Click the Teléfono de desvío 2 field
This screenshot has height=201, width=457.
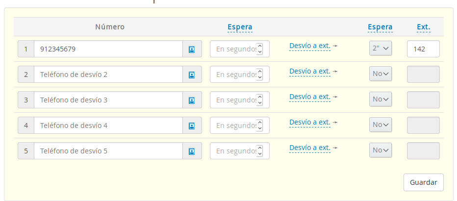pos(108,75)
